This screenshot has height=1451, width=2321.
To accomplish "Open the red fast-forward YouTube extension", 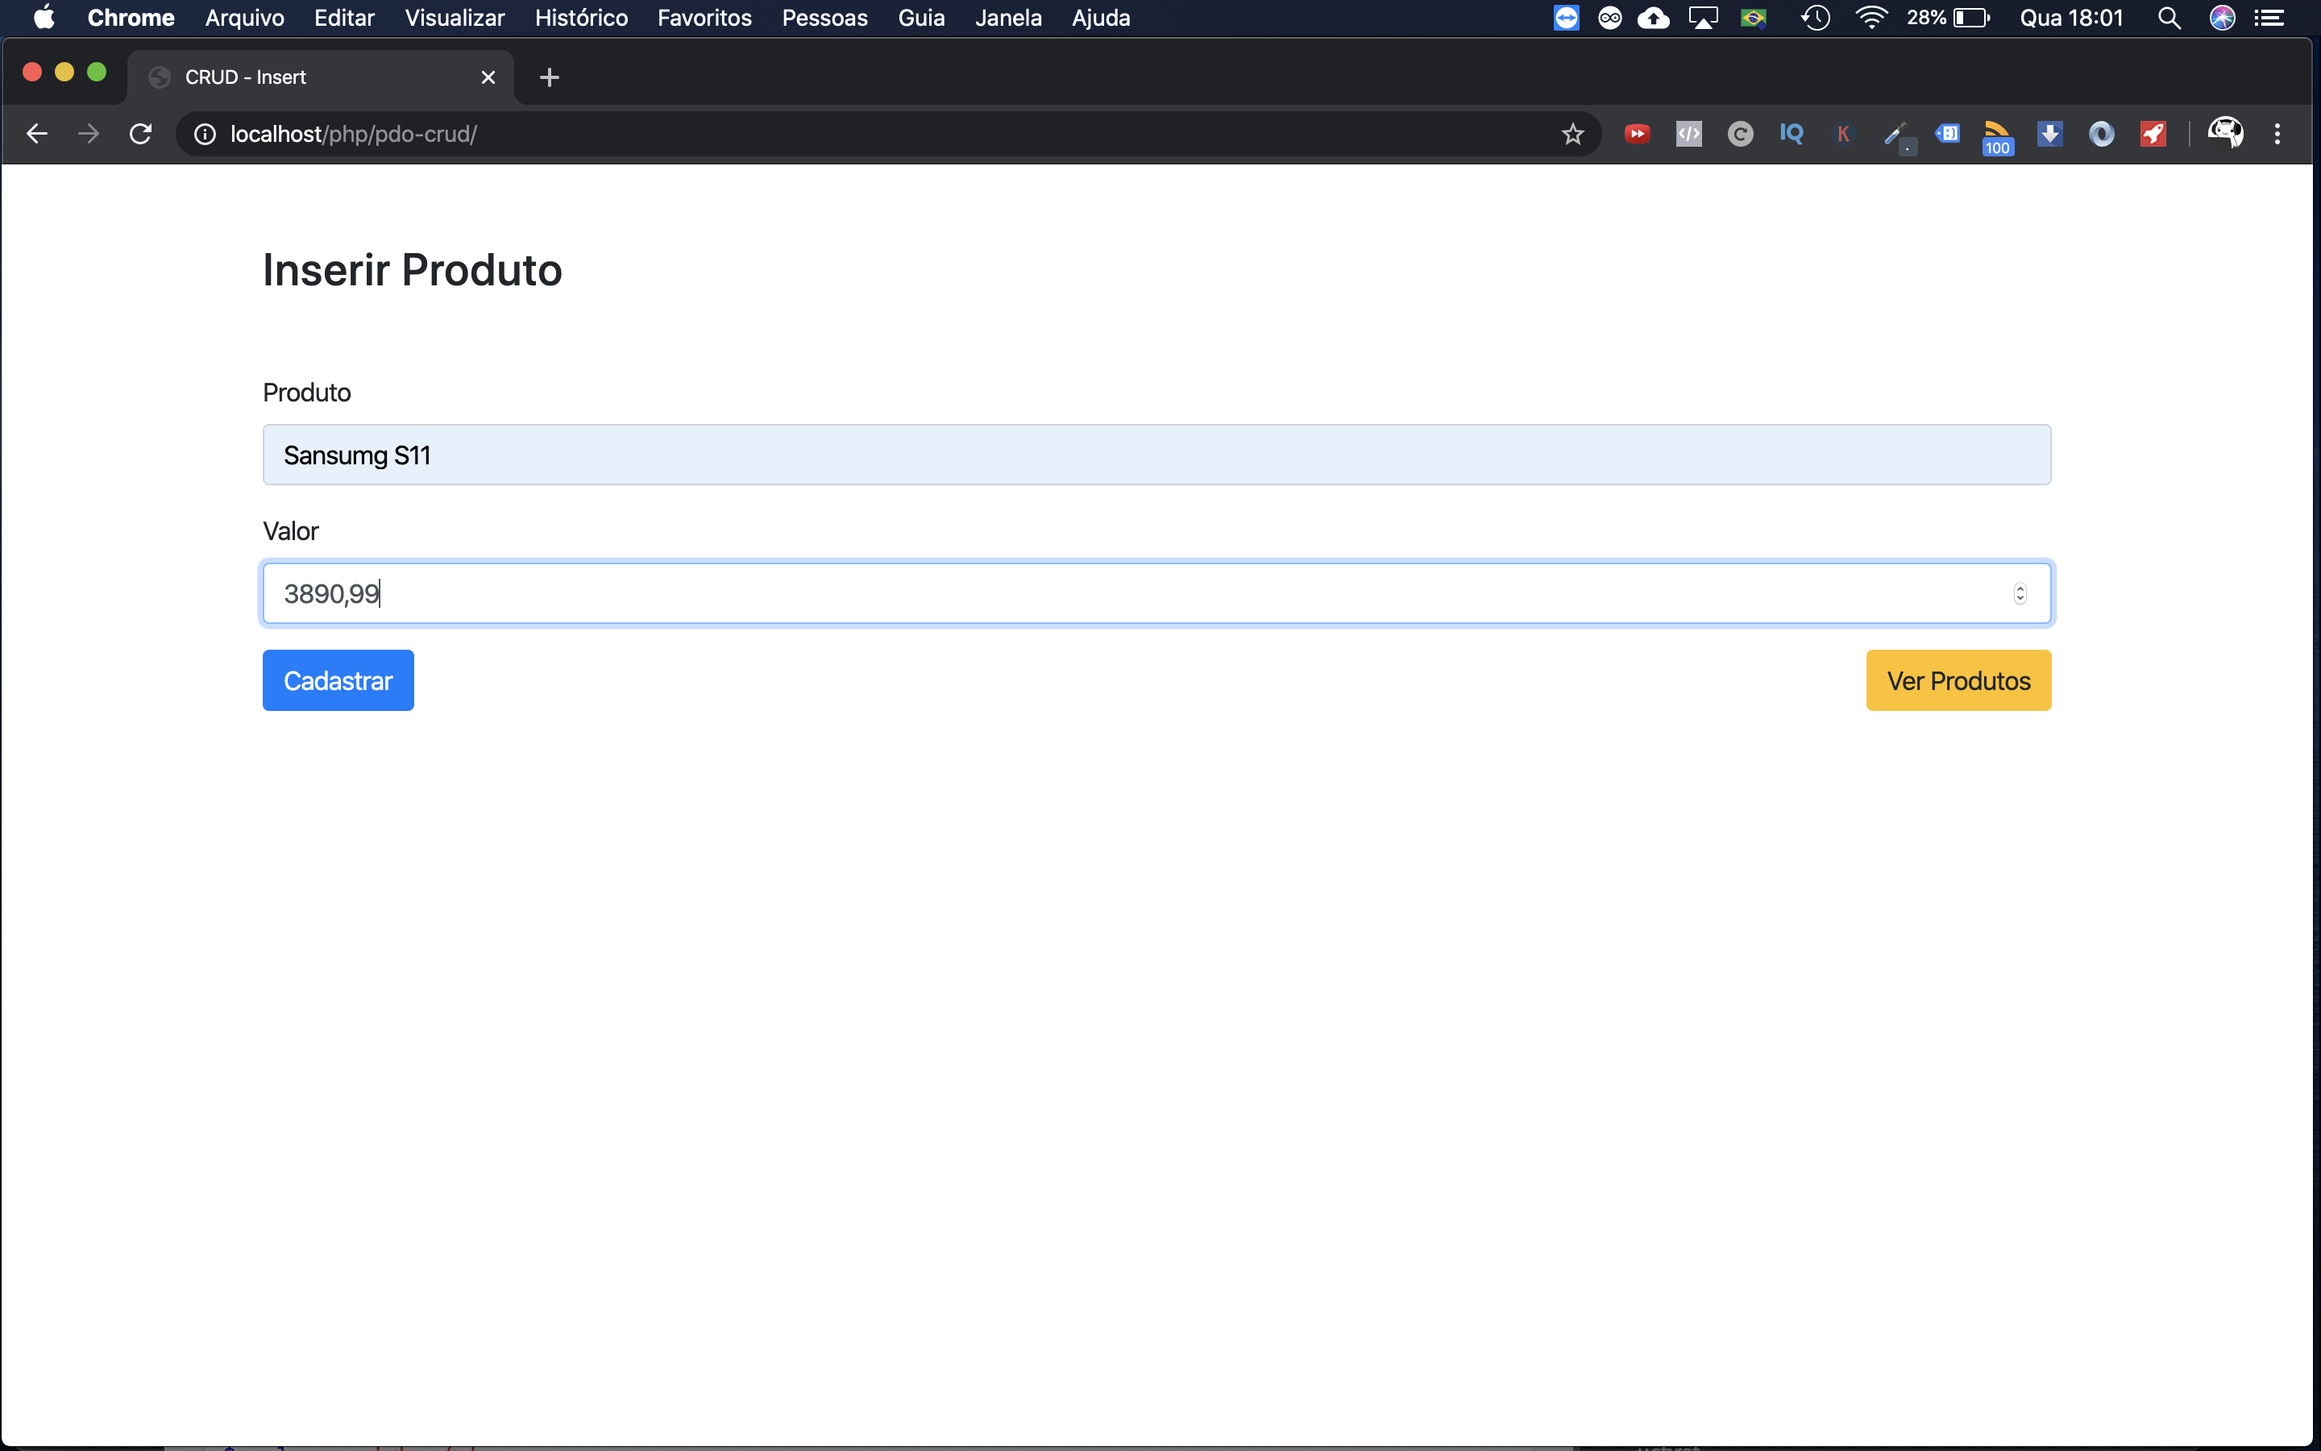I will coord(1637,135).
